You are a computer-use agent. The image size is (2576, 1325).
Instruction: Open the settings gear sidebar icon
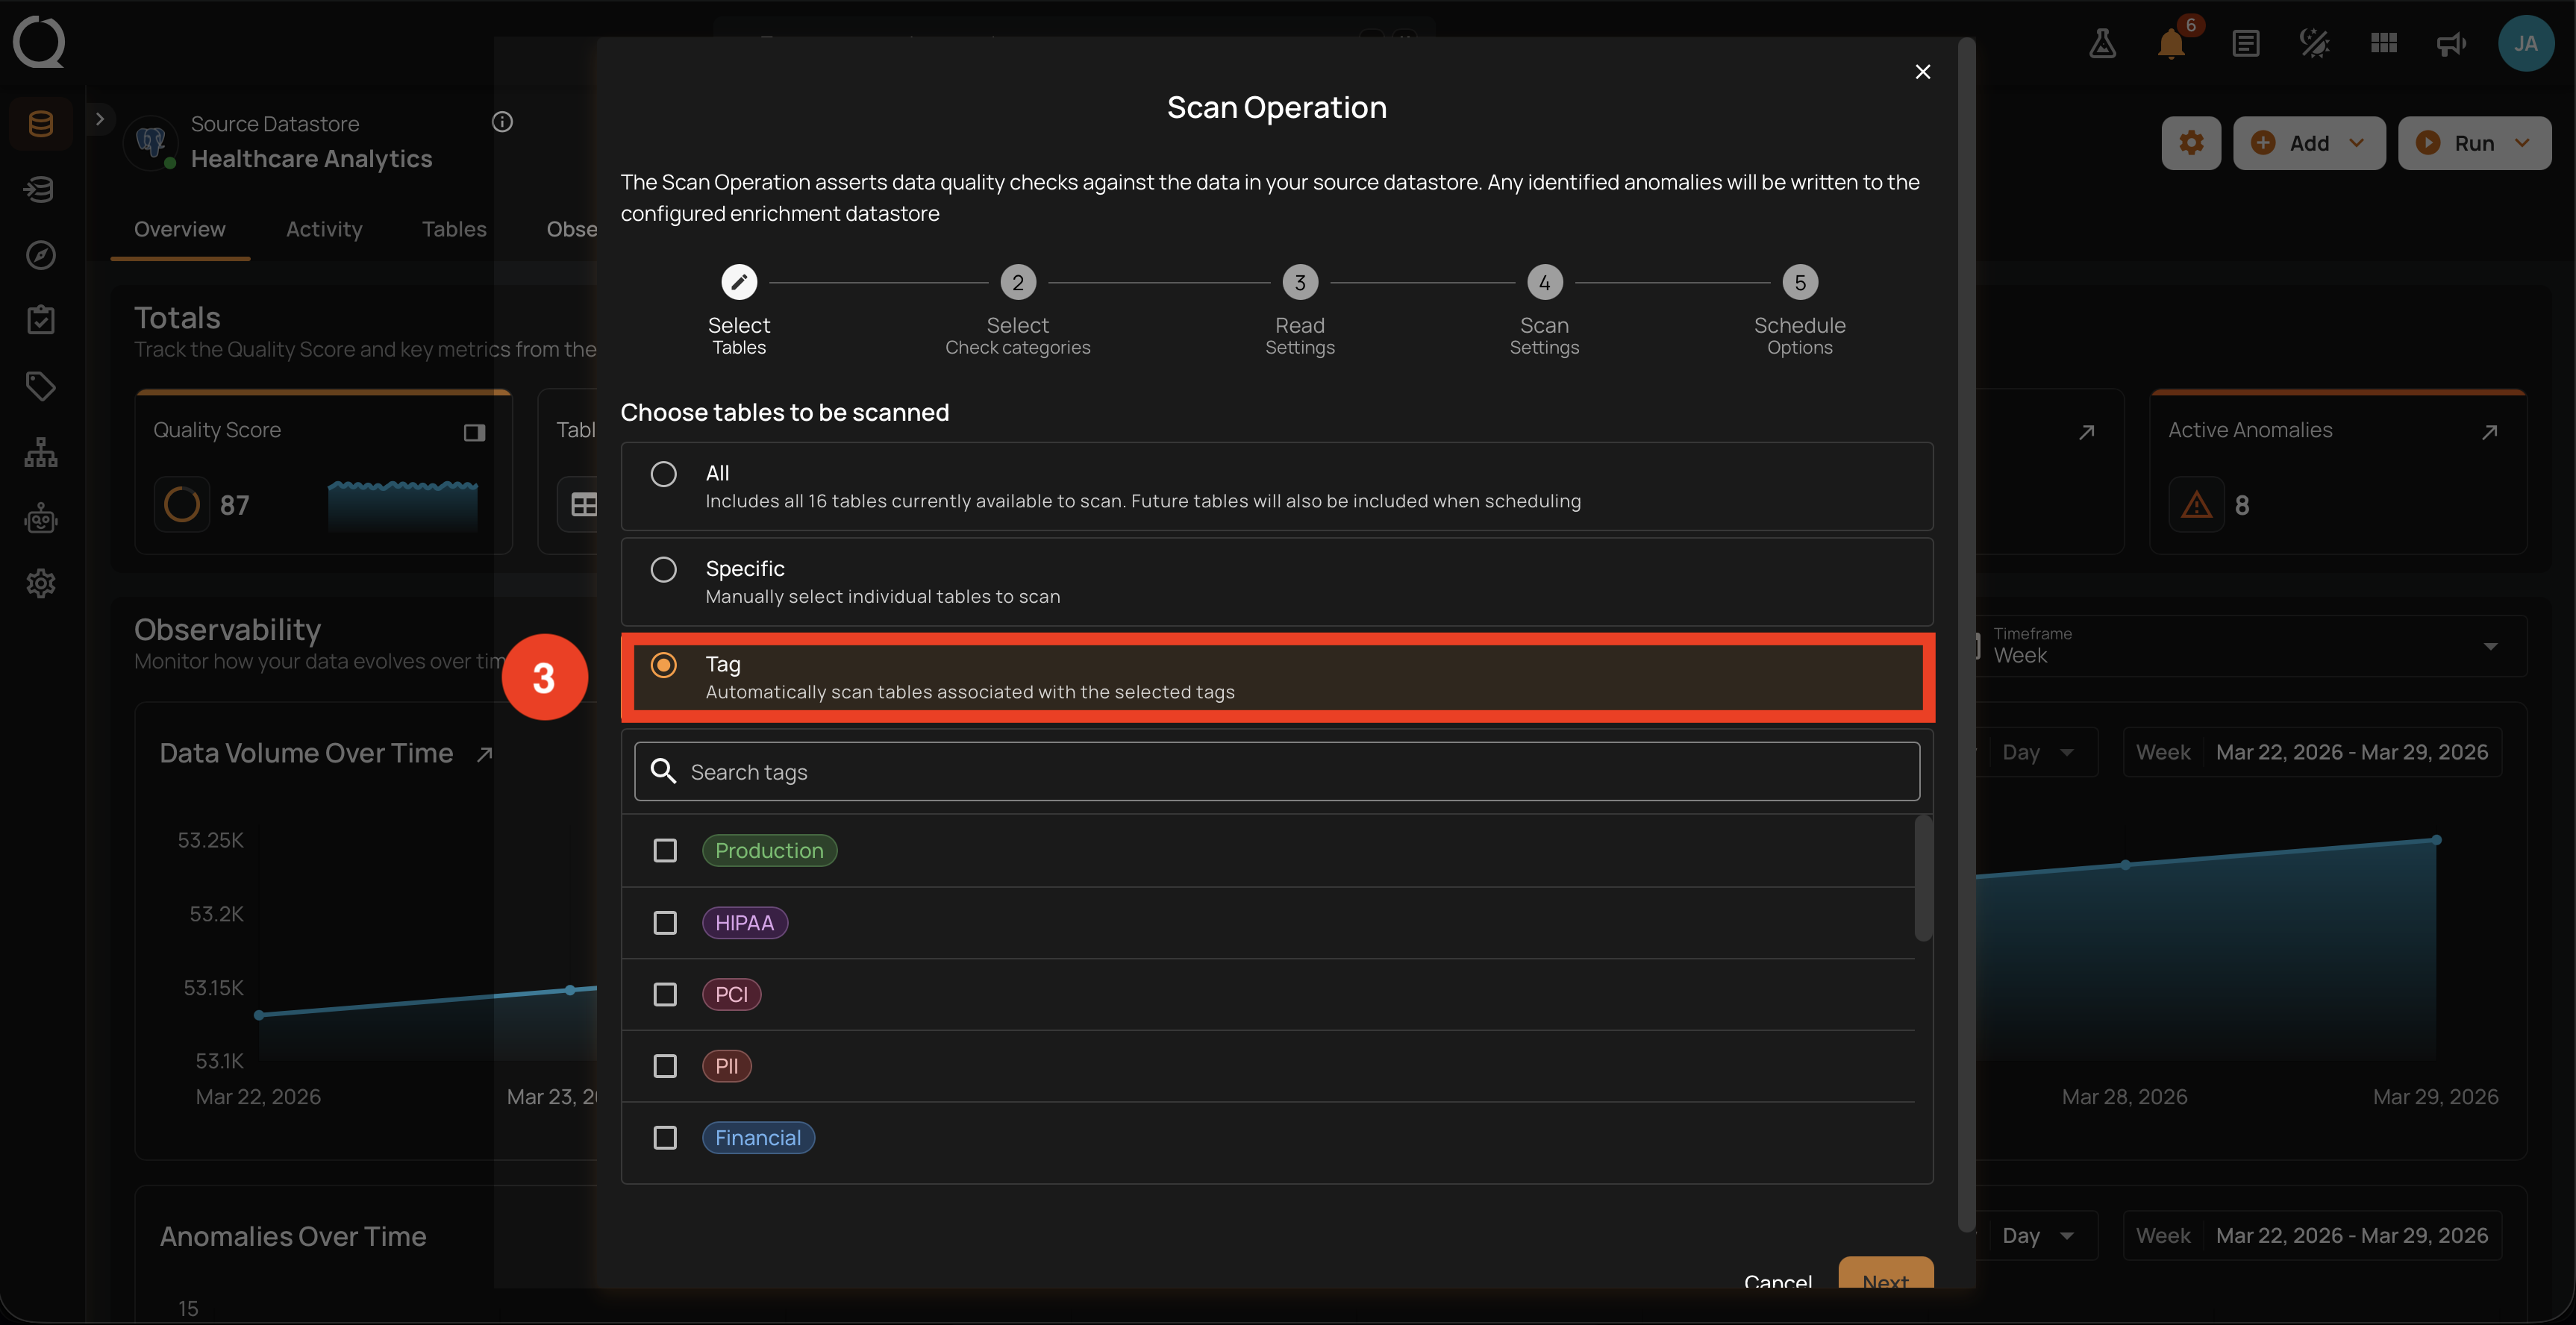(41, 583)
